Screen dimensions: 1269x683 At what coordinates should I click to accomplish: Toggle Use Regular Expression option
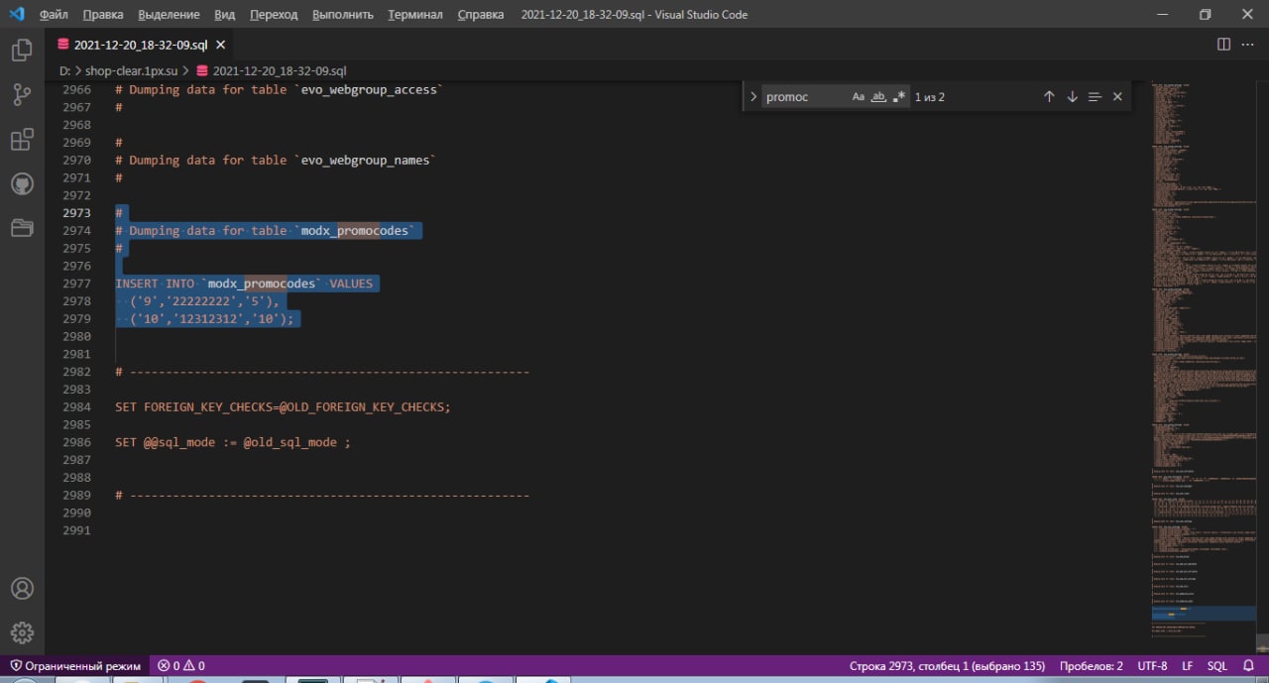tap(898, 97)
